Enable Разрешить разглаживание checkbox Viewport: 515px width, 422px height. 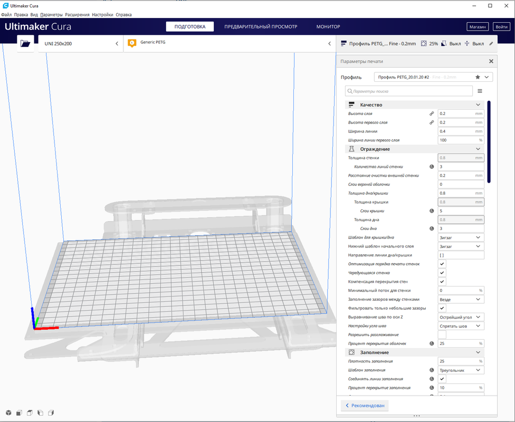[x=442, y=334]
